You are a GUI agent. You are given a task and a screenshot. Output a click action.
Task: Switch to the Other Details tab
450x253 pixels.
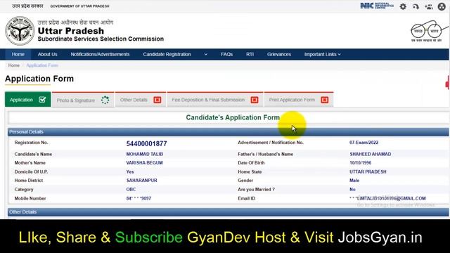tap(141, 100)
